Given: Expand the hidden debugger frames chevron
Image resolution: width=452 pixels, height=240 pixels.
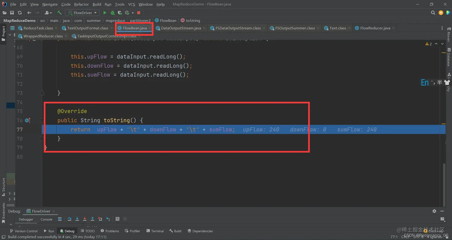Looking at the screenshot, I should (11, 224).
